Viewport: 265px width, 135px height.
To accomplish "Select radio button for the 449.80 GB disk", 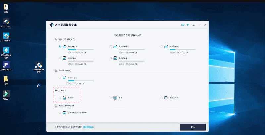I will (x=111, y=58).
